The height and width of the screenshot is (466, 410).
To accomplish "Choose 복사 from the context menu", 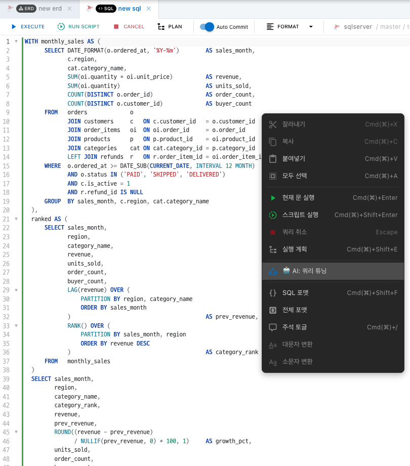I will pos(333,142).
